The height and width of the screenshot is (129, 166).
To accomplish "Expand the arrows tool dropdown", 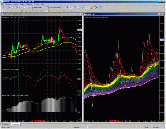I will point(38,11).
